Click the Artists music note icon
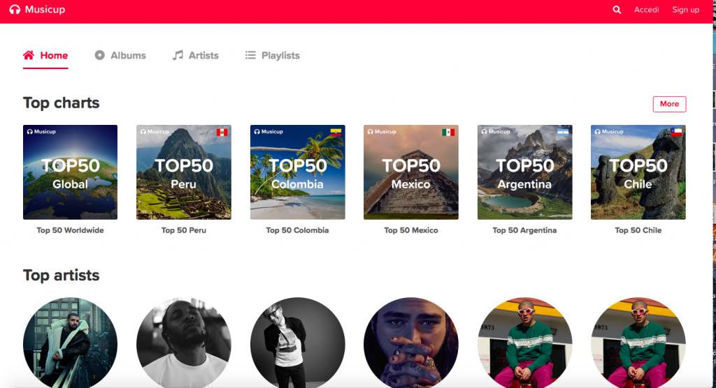The width and height of the screenshot is (716, 388). (x=178, y=55)
